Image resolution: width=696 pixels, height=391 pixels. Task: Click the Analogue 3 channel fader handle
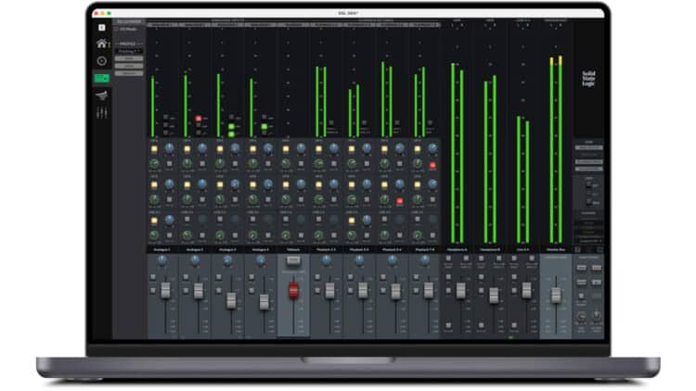pyautogui.click(x=231, y=300)
